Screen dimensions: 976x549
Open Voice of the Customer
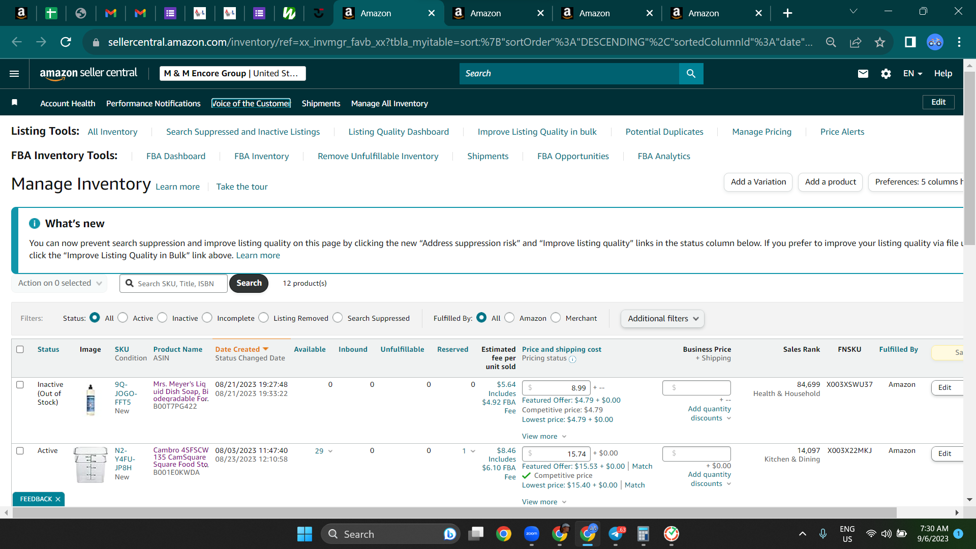click(x=251, y=103)
